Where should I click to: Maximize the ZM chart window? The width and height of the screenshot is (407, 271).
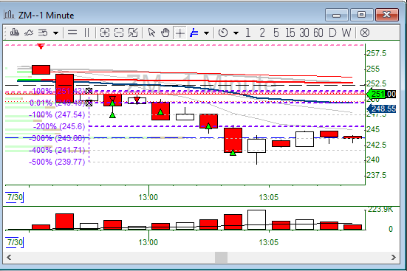(x=362, y=15)
